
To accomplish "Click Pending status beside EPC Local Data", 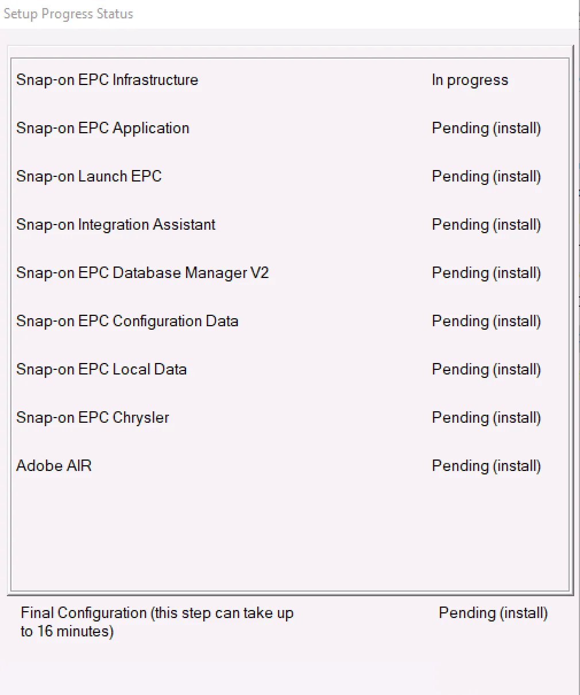I will point(486,369).
